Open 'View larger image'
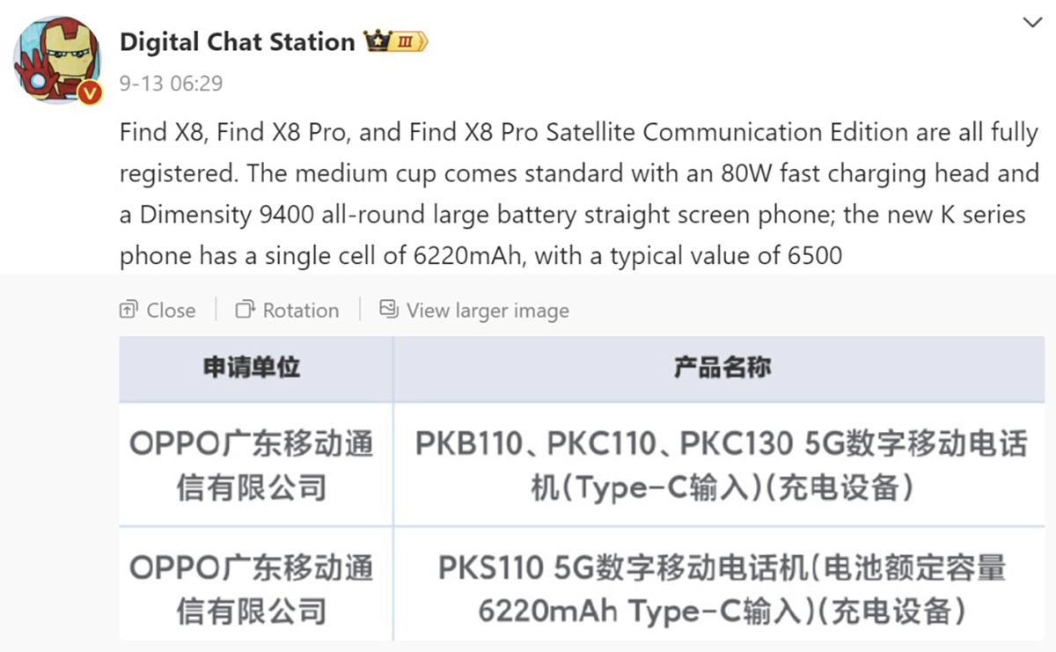Viewport: 1056px width, 652px height. (x=487, y=311)
